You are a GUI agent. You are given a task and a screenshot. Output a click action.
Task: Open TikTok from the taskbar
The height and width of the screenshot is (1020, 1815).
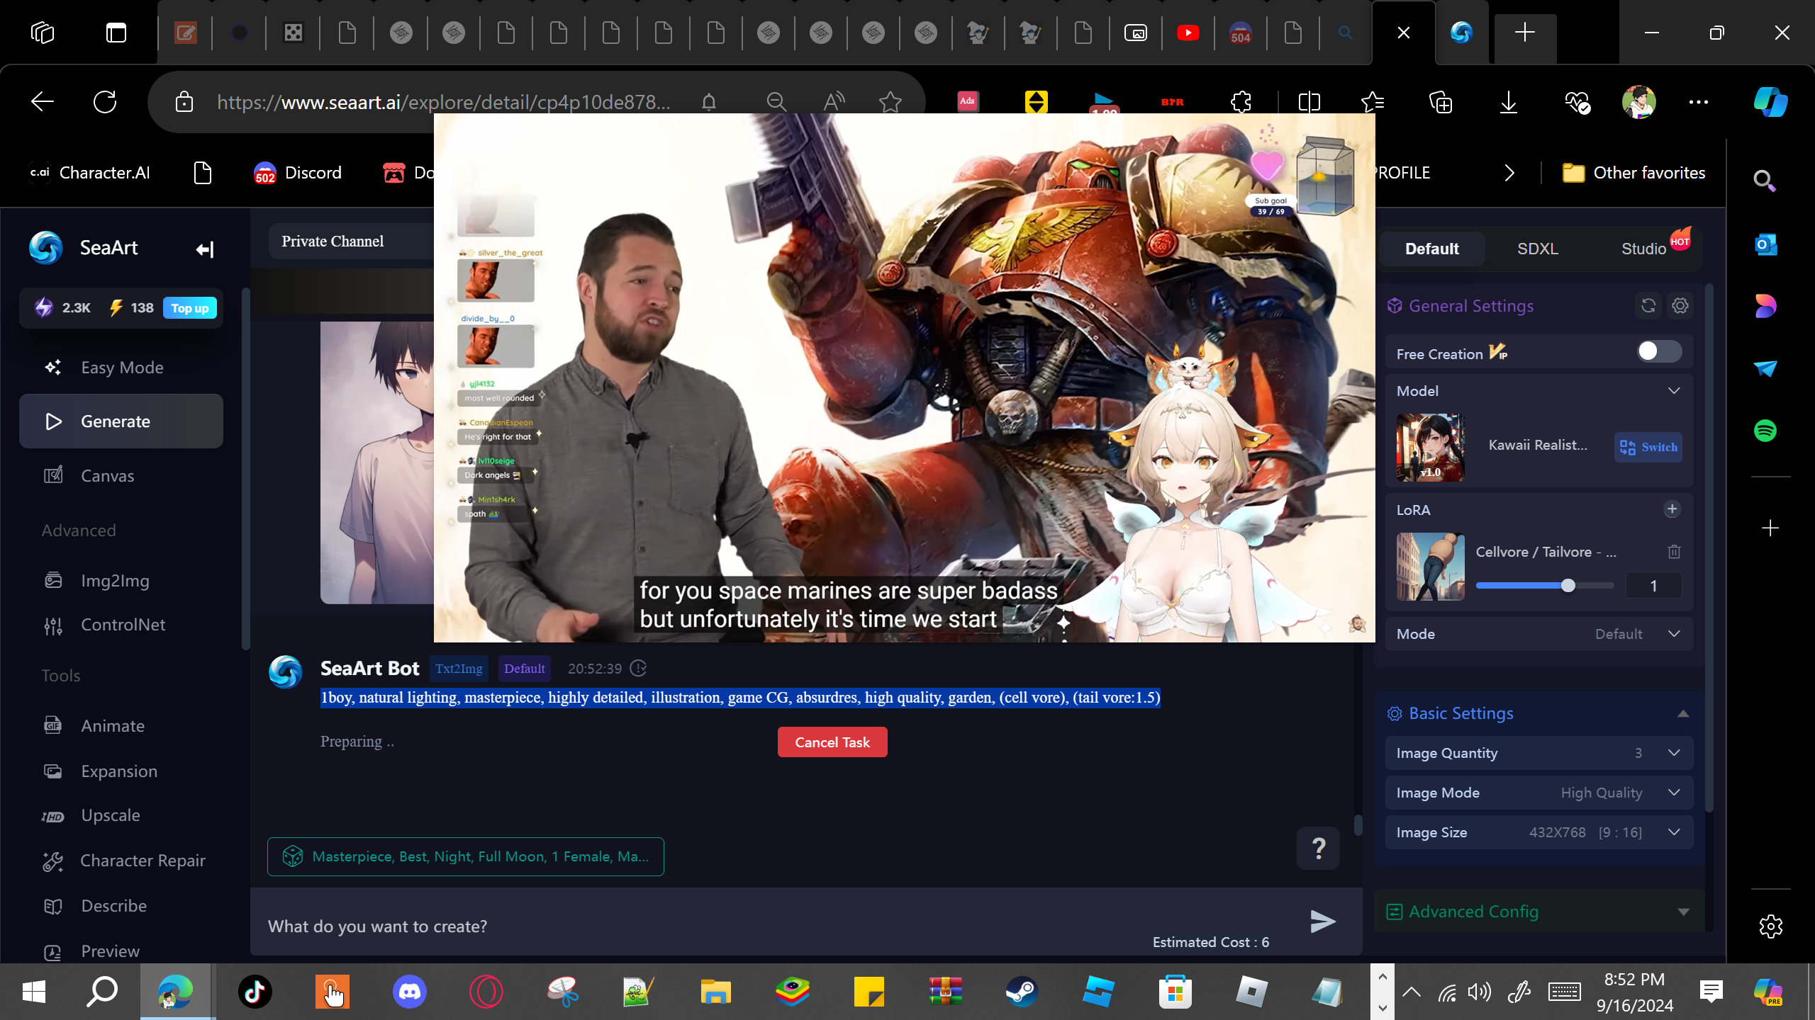(255, 992)
